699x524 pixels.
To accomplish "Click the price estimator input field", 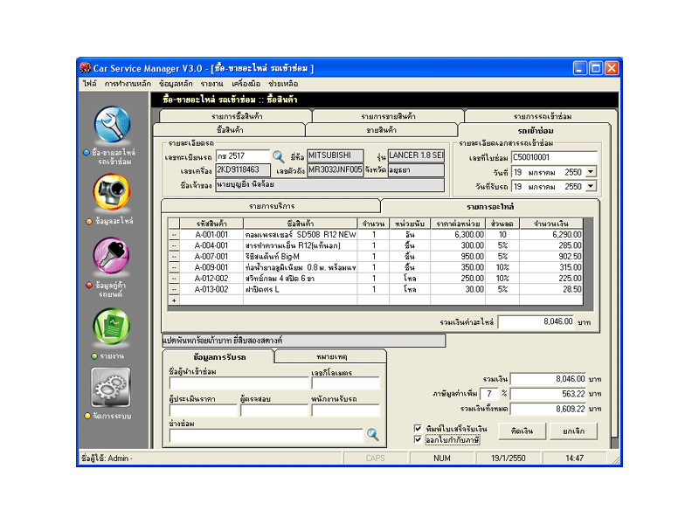I will point(204,410).
